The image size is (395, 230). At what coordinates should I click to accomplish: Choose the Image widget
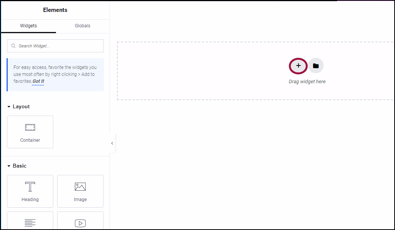pos(80,191)
